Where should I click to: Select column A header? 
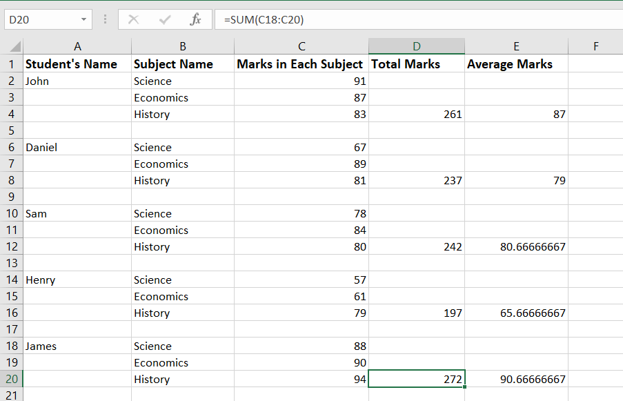pos(77,46)
